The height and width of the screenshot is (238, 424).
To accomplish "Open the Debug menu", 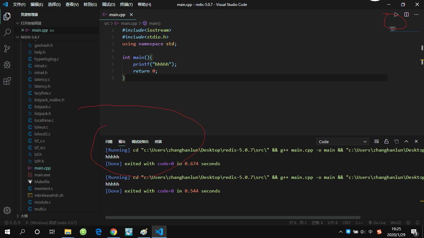I will coord(108,5).
